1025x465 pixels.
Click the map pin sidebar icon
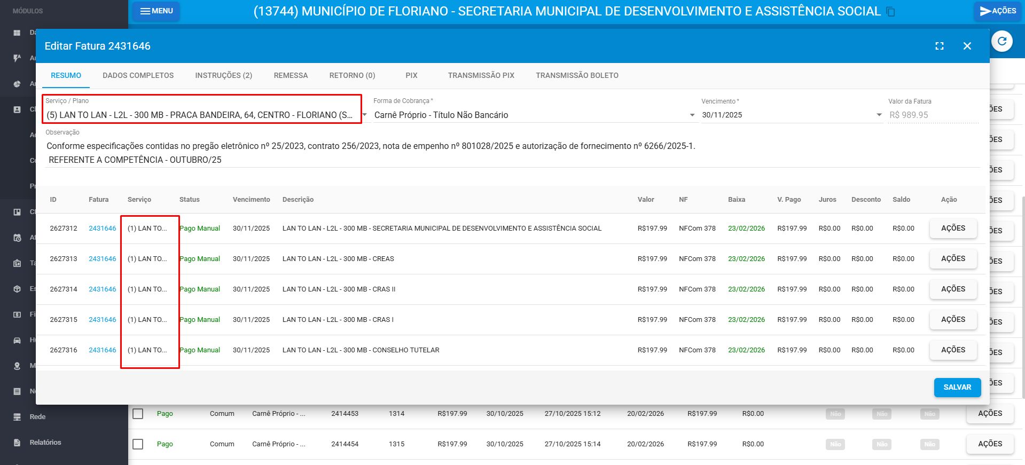tap(17, 366)
